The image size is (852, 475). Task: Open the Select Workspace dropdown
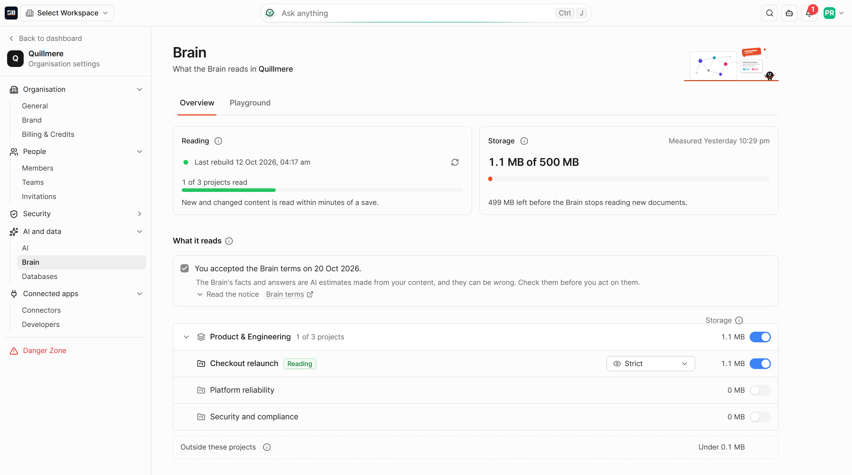67,13
